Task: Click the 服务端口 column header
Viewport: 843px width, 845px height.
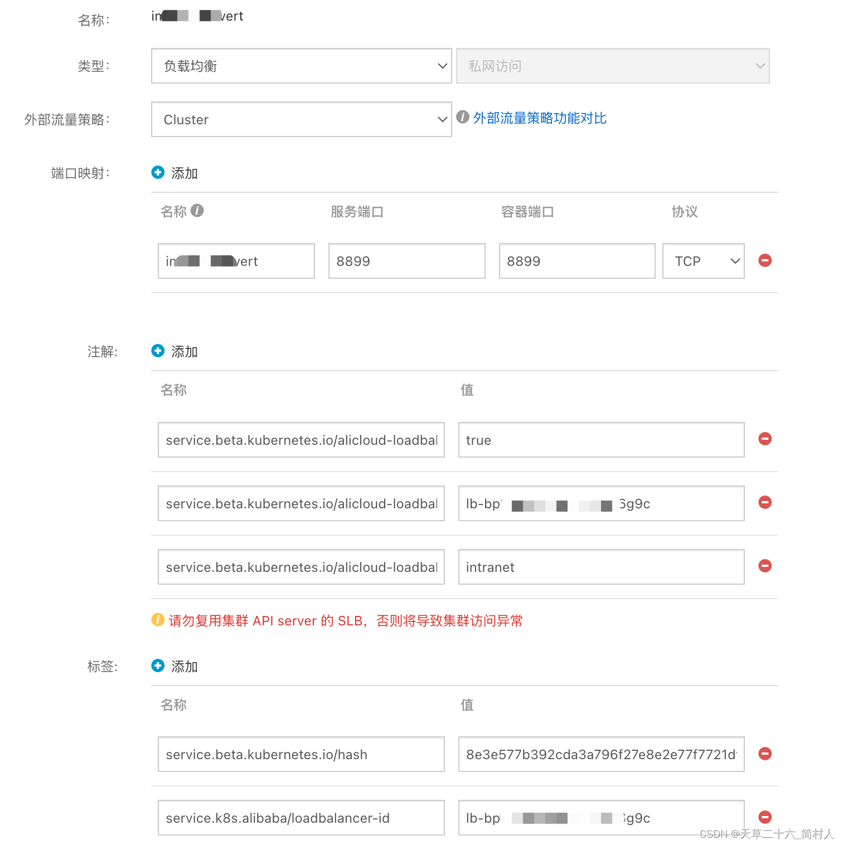Action: click(357, 212)
